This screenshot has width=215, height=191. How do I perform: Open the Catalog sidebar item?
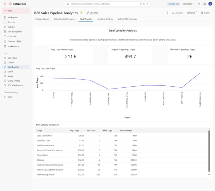tap(15, 27)
